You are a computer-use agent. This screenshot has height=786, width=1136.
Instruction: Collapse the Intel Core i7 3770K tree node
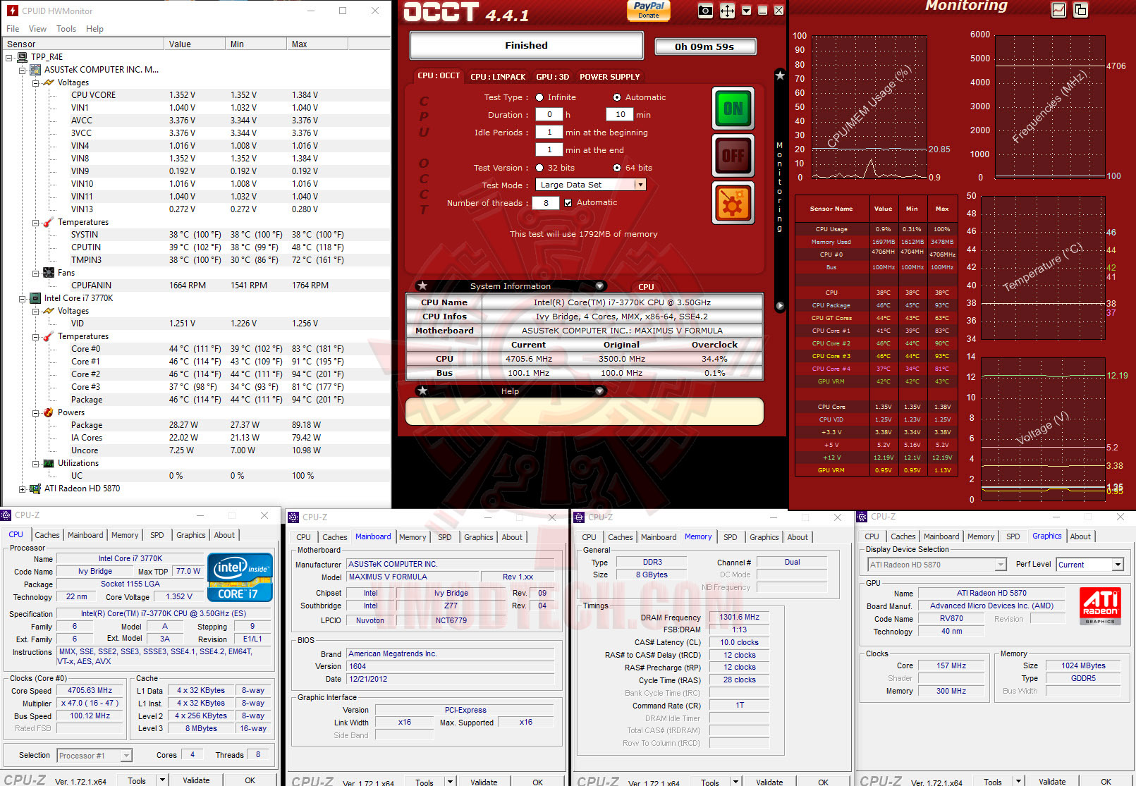pos(22,298)
